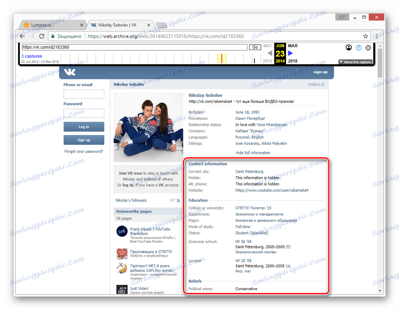Image resolution: width=399 pixels, height=310 pixels.
Task: Click Кабаре Есенин company link
Action: point(250,131)
